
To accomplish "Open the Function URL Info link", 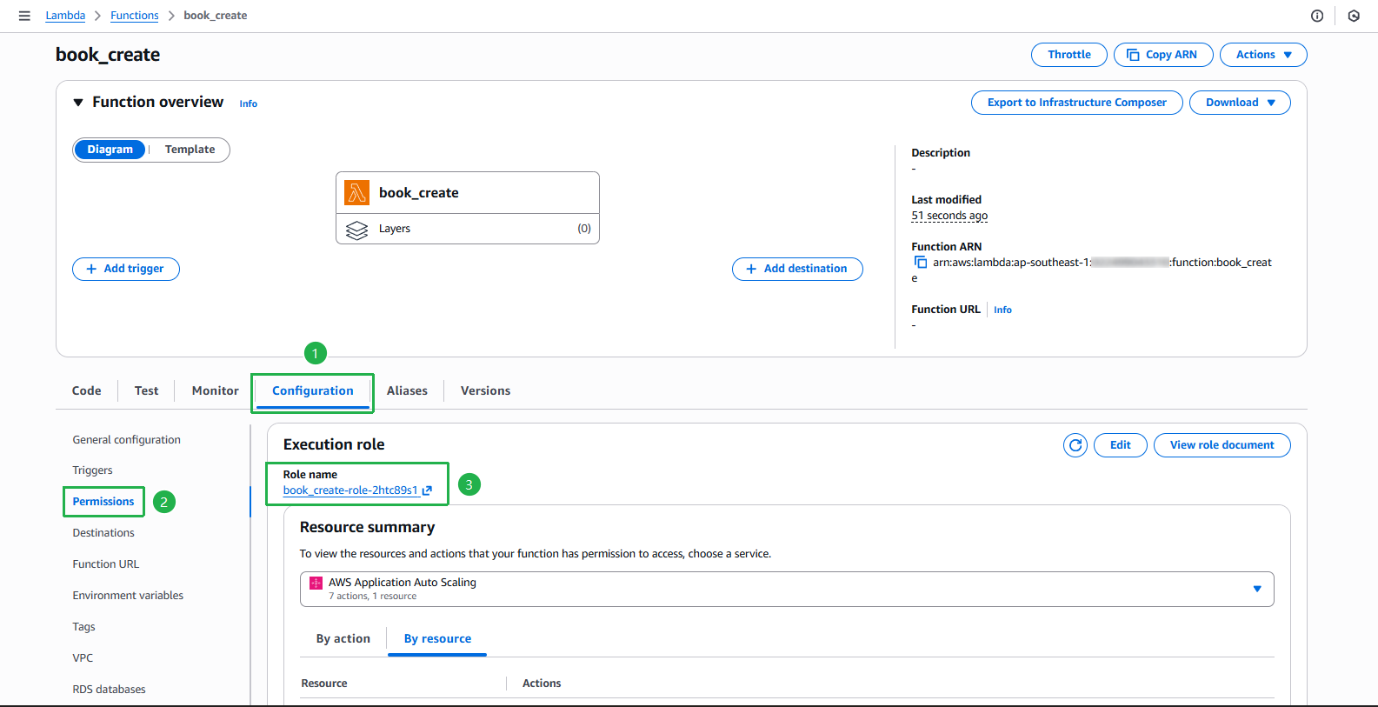I will coord(1002,310).
